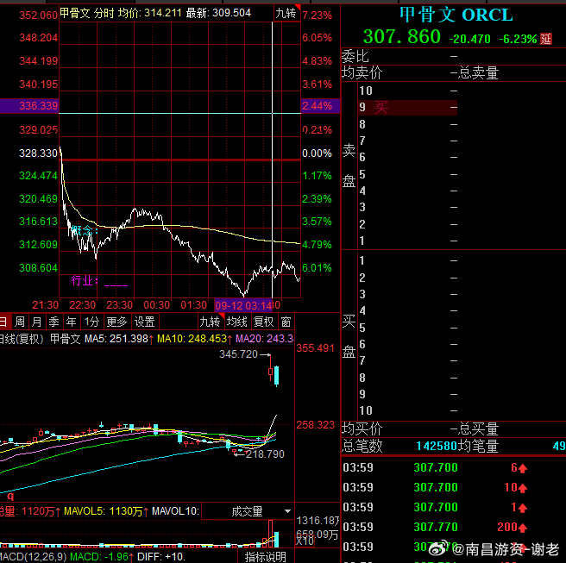Click the X10 volume scale label
Image resolution: width=566 pixels, height=563 pixels.
[x=305, y=541]
